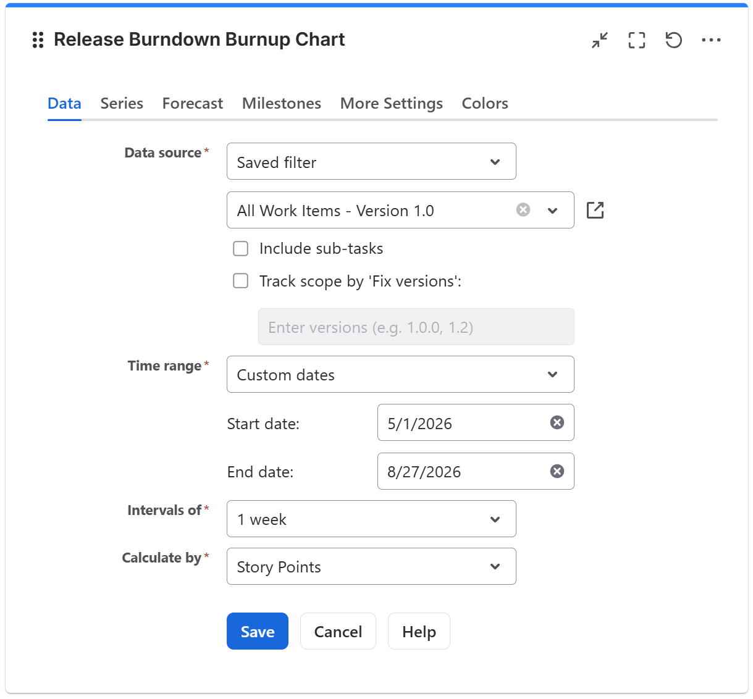Click the refresh gadget icon
This screenshot has height=699, width=753.
(674, 40)
